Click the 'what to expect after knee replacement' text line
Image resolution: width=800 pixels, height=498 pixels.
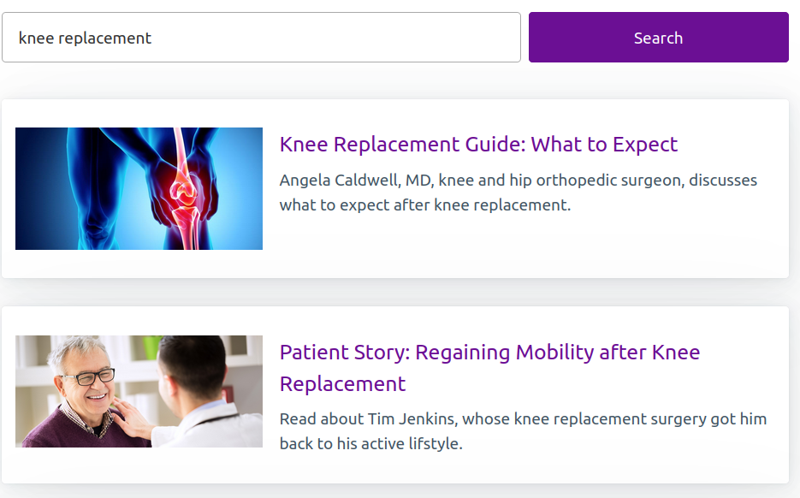(x=425, y=205)
